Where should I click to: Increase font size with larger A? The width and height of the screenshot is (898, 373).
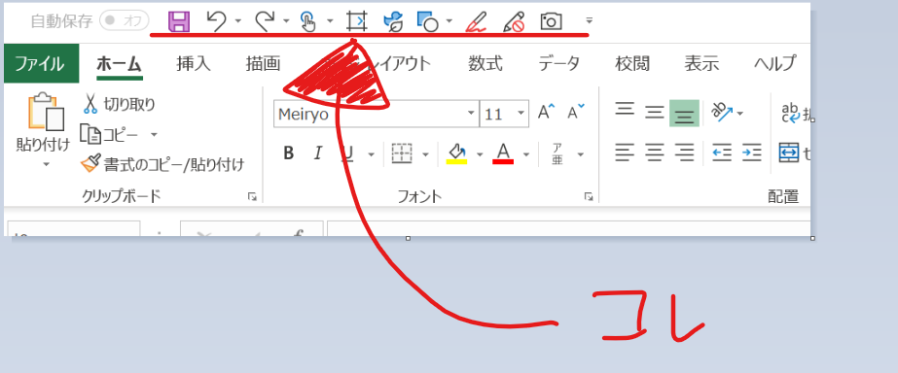pyautogui.click(x=547, y=112)
